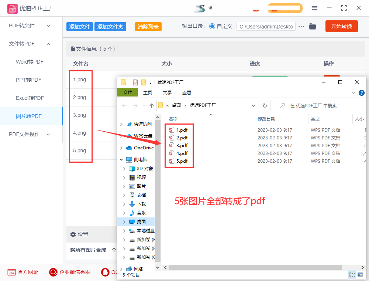Open address bar history dropdown

254,106
